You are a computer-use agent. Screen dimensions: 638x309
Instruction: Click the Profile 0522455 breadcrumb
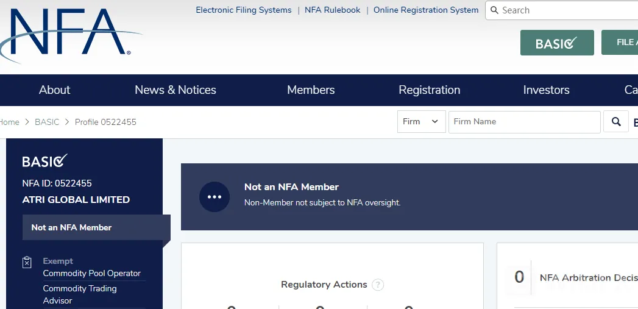click(x=105, y=122)
